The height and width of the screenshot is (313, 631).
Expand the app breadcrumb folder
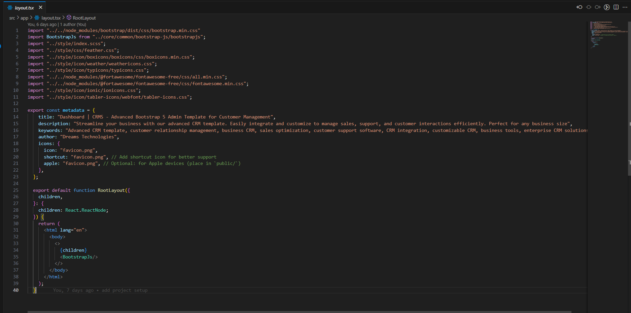click(24, 18)
